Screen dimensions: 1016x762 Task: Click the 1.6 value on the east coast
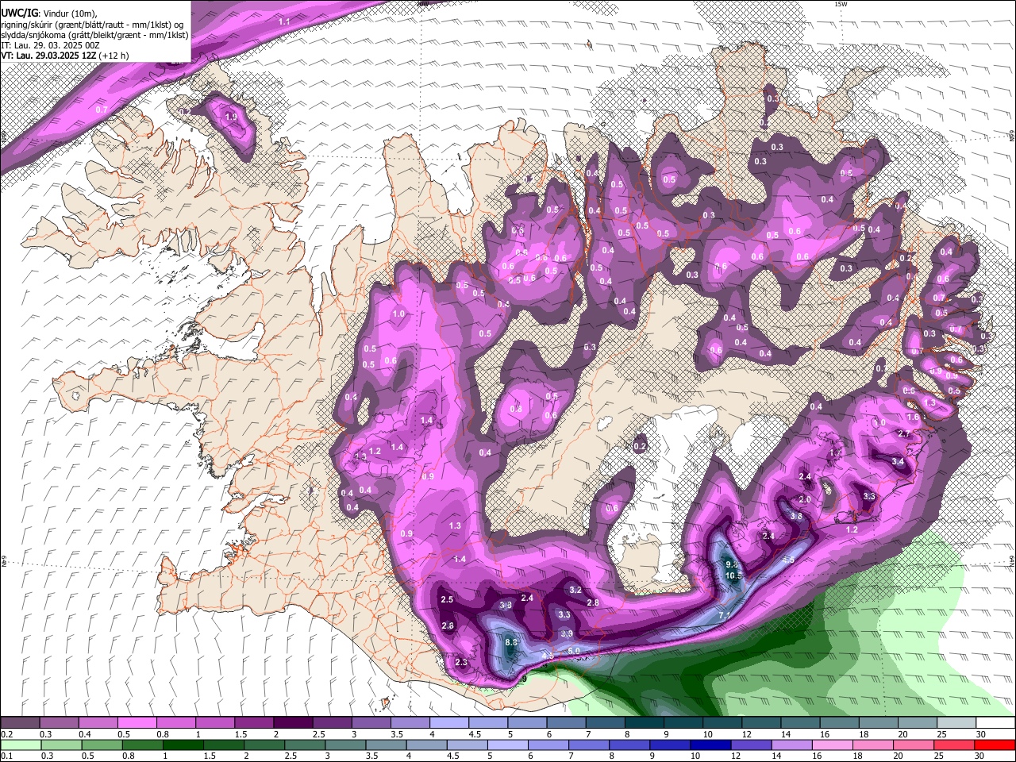913,417
